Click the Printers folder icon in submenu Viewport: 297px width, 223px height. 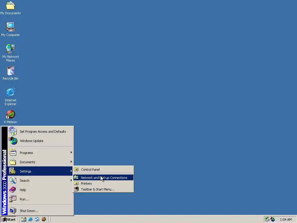point(76,184)
